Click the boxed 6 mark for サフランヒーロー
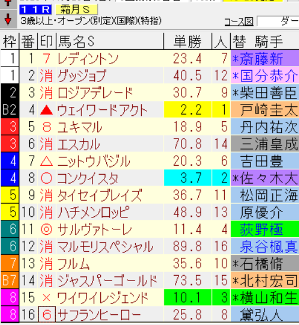 (x=47, y=314)
